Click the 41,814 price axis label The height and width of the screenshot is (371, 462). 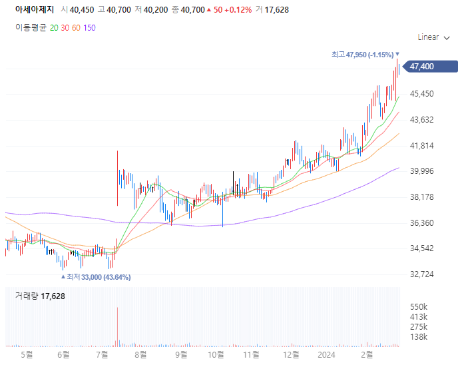(x=421, y=146)
